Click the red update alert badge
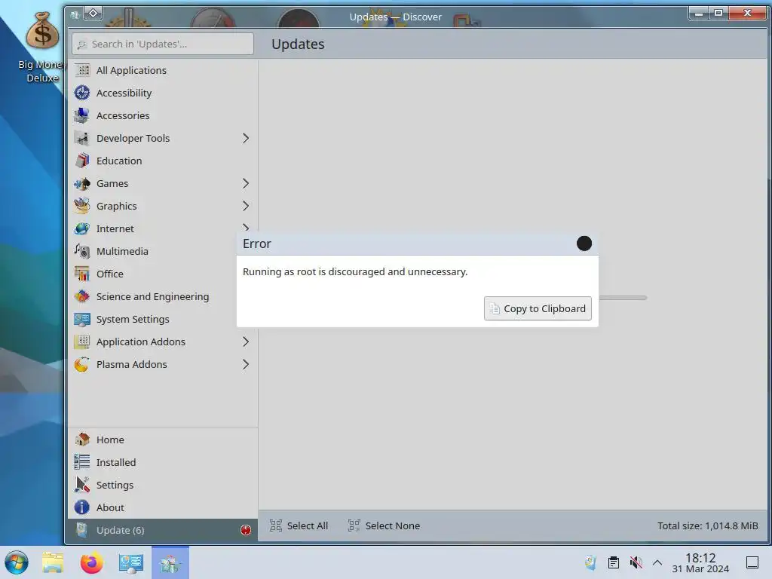Viewport: 772px width, 579px height. (246, 530)
